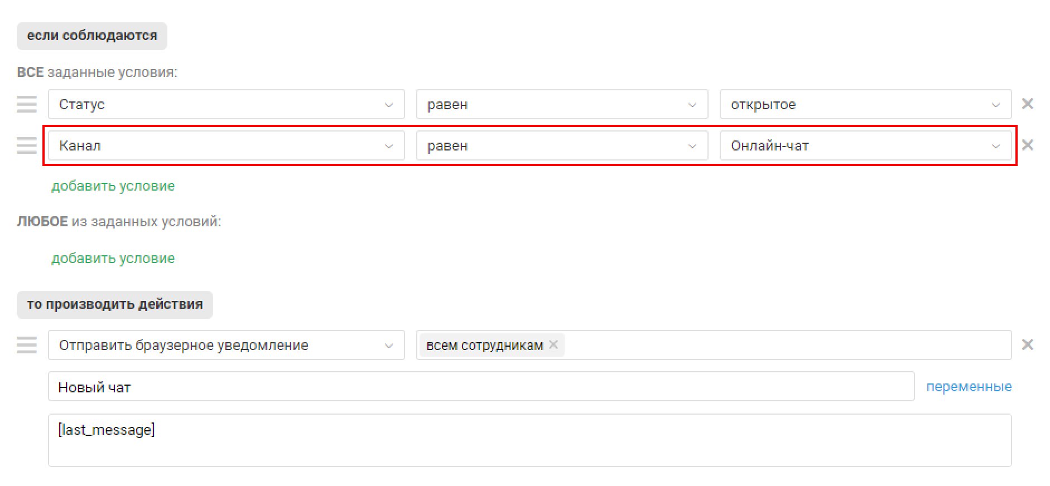Click the Новый чат title field

(480, 387)
